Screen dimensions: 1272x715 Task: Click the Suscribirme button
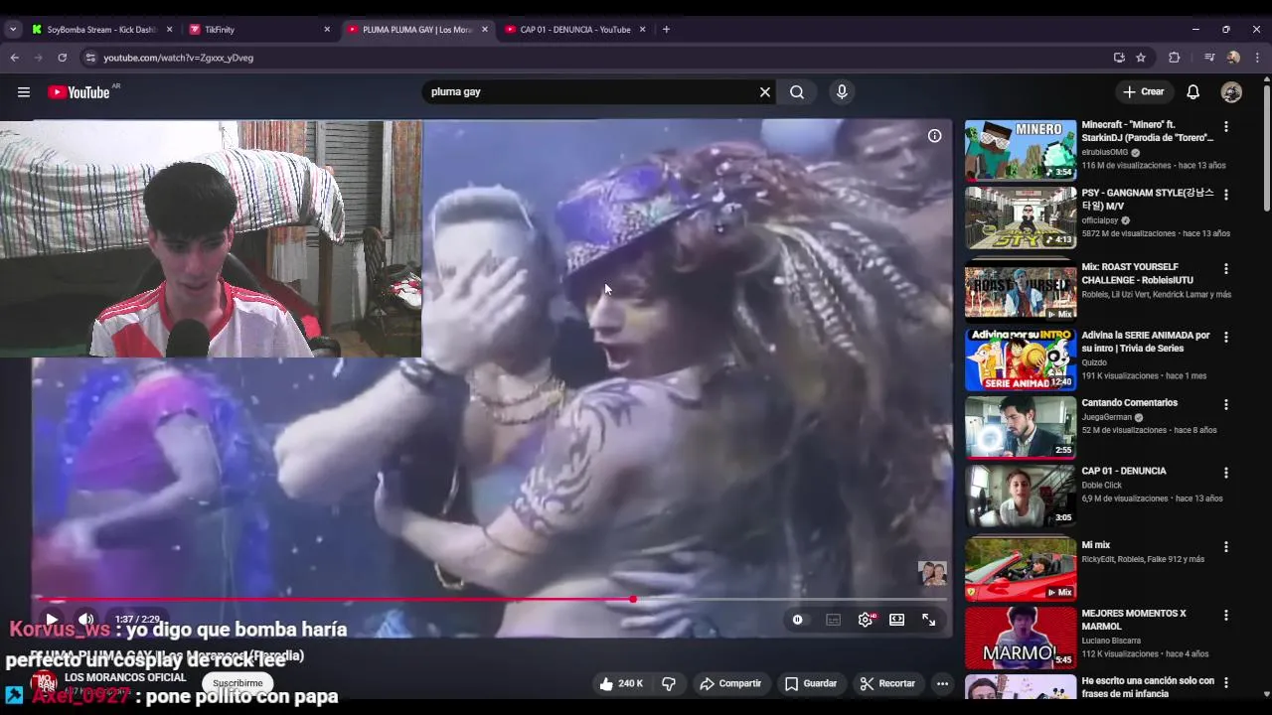point(238,683)
